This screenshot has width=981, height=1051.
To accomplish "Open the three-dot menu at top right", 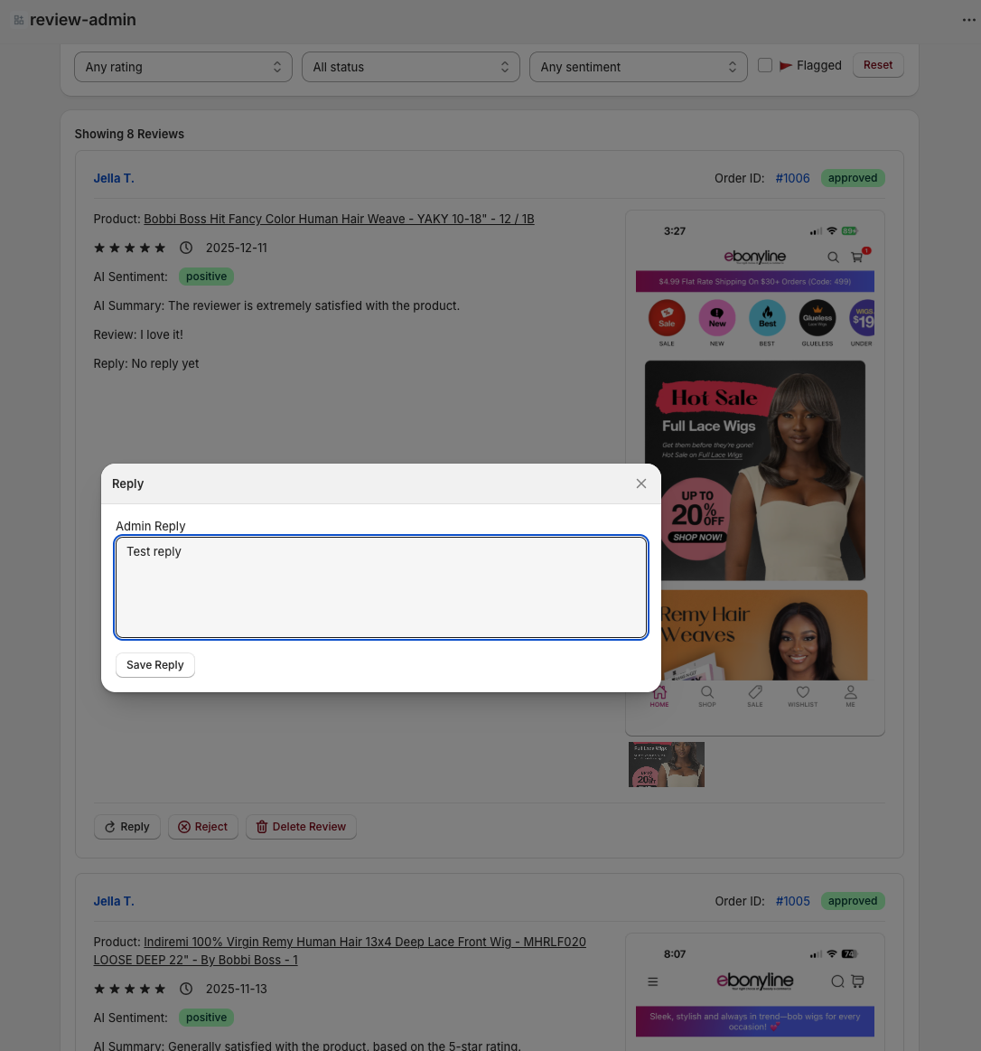I will tap(968, 20).
